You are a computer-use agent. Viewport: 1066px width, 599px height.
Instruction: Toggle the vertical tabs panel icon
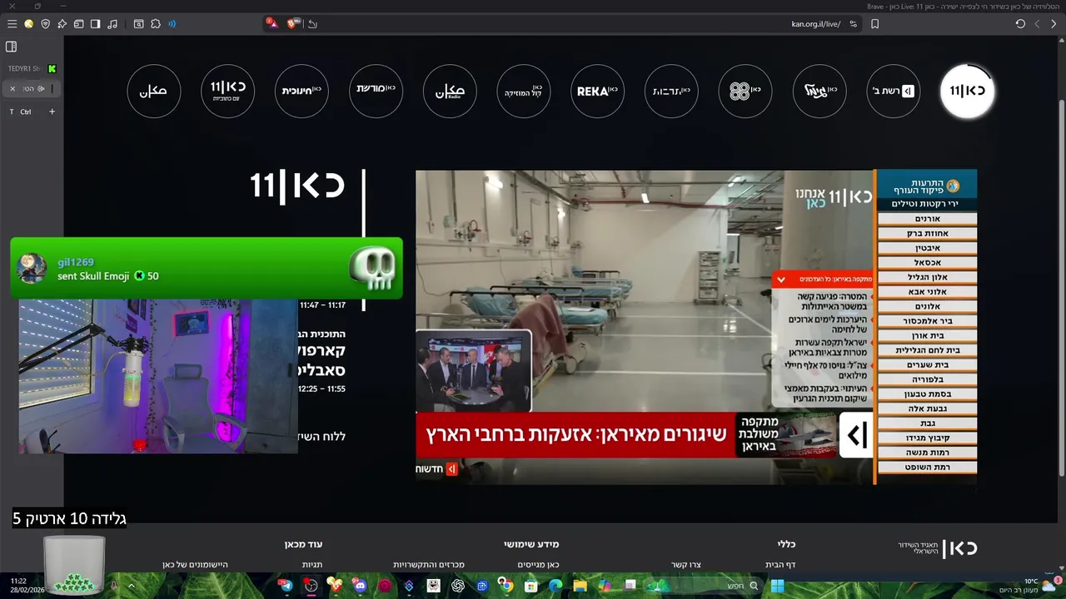12,47
